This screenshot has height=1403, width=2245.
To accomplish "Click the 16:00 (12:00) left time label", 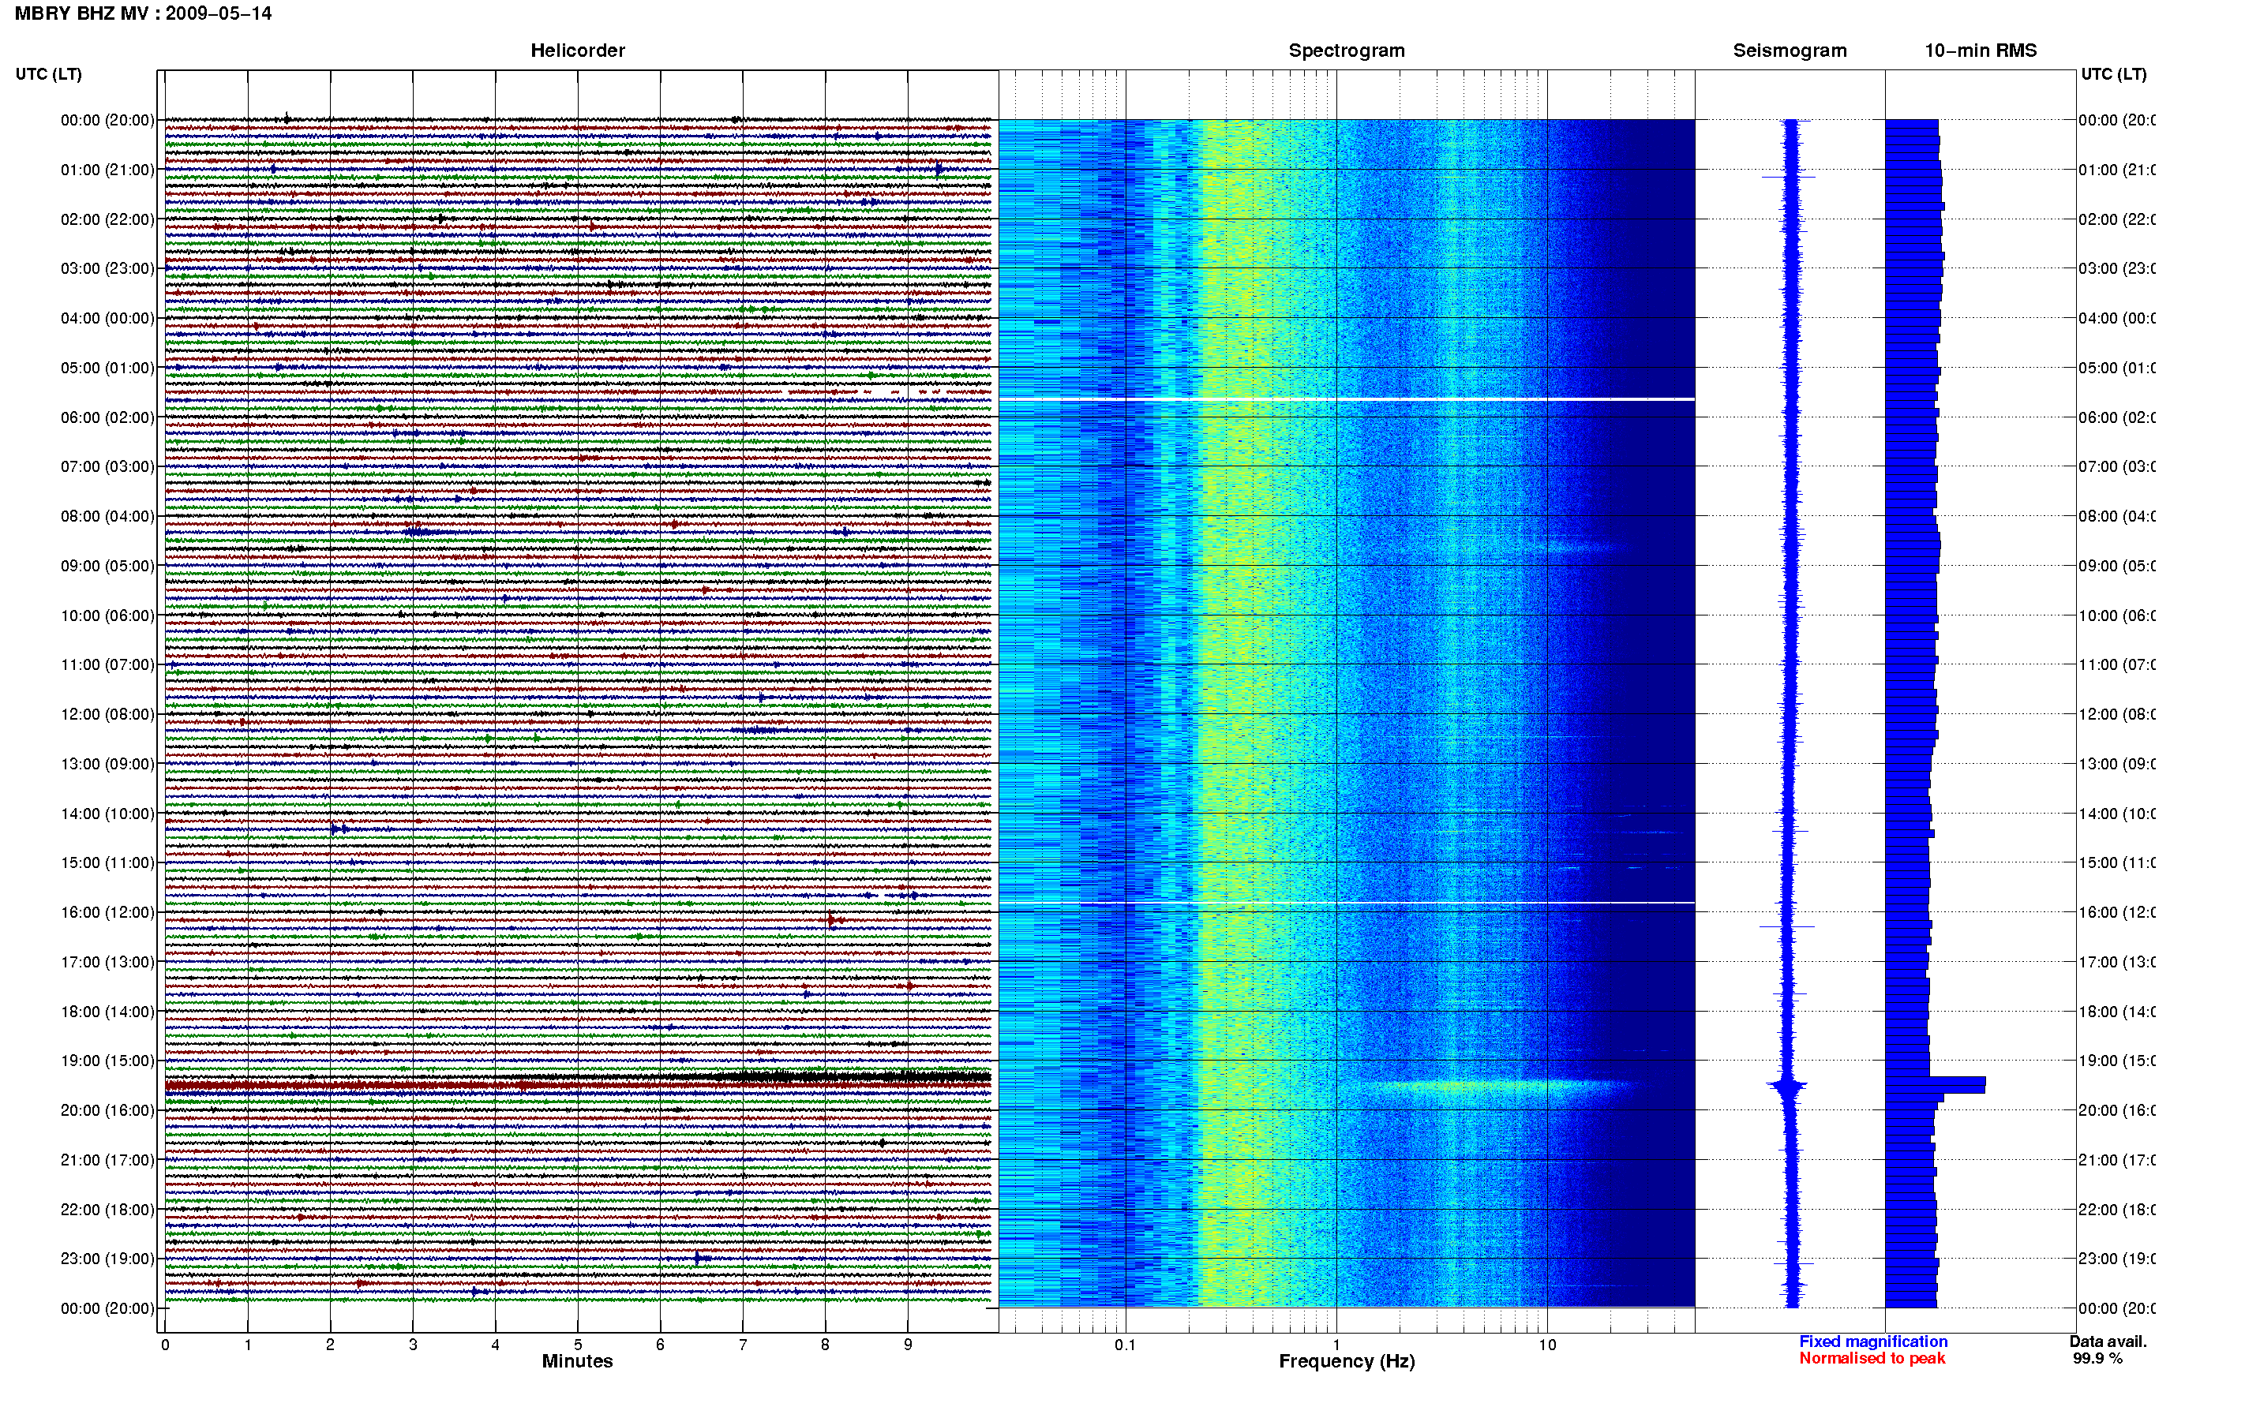I will 107,913.
